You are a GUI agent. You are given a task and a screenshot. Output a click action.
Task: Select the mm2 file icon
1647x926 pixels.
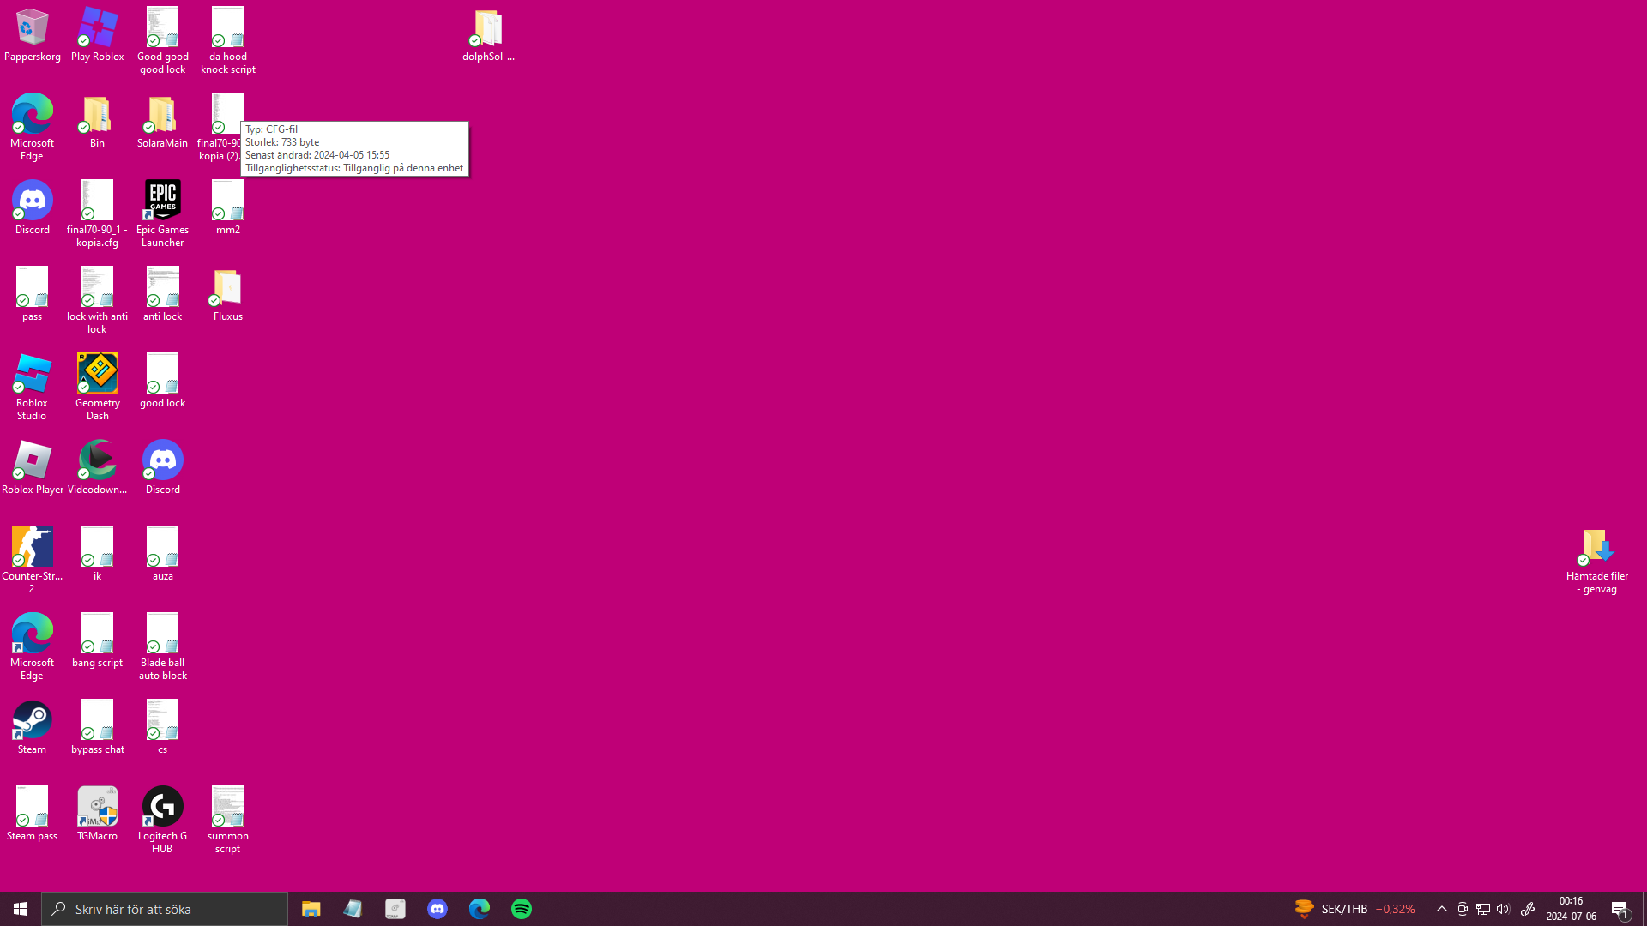[x=227, y=208]
